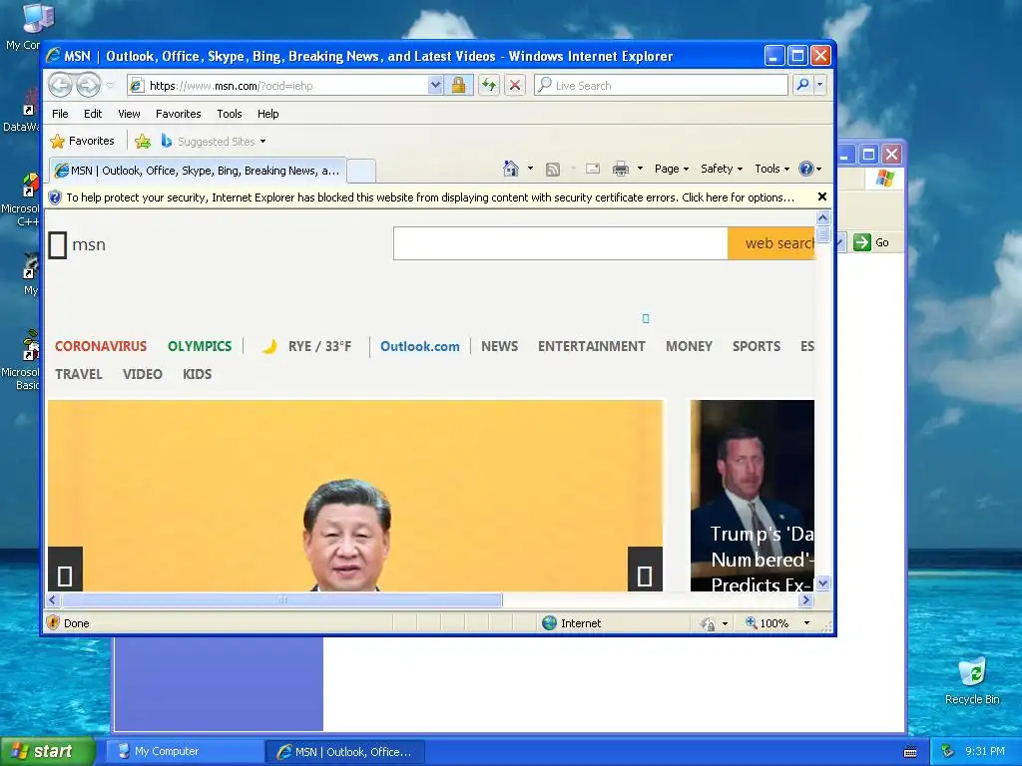This screenshot has width=1022, height=766.
Task: Open the TRAVEL section link
Action: click(x=79, y=375)
